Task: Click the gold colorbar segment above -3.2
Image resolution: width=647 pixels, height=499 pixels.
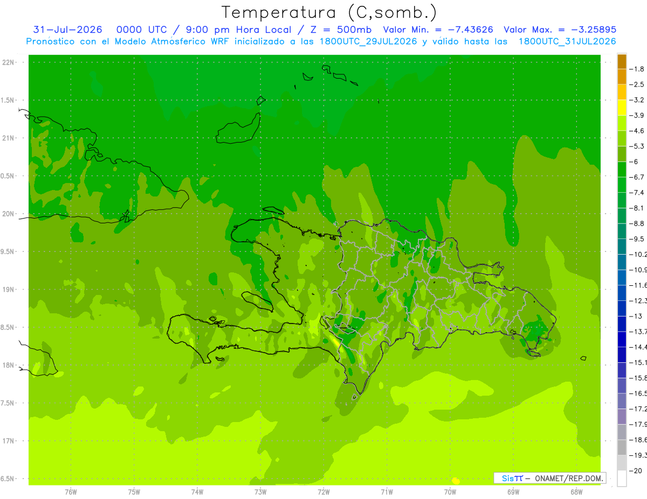Action: click(622, 92)
